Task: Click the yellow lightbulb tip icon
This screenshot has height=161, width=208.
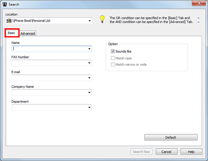Action: click(x=102, y=19)
